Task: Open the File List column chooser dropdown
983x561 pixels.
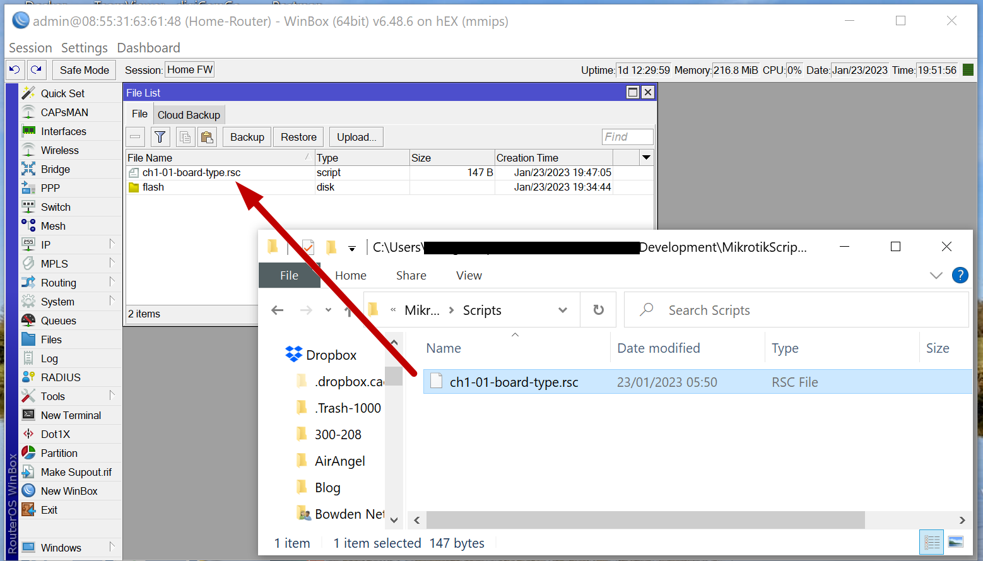Action: [x=646, y=157]
